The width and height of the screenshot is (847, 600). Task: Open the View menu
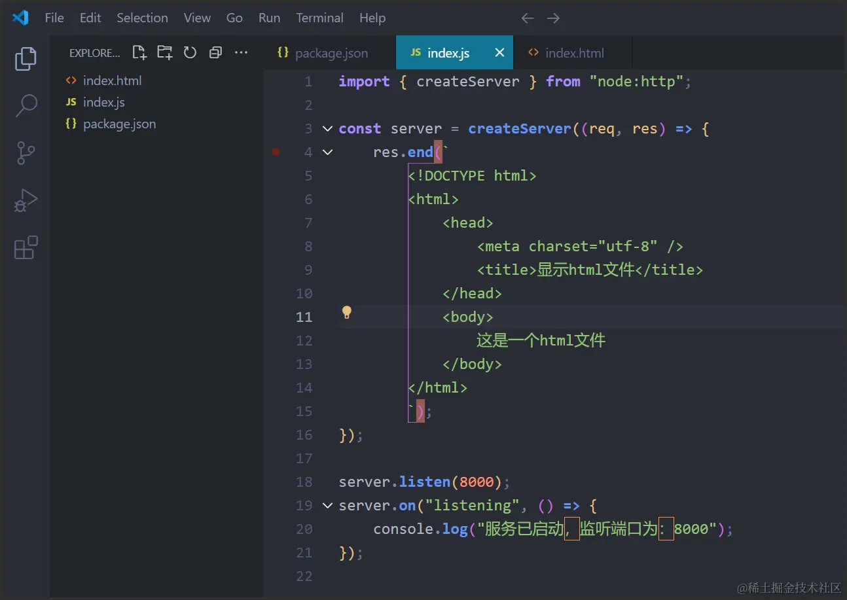pyautogui.click(x=197, y=18)
